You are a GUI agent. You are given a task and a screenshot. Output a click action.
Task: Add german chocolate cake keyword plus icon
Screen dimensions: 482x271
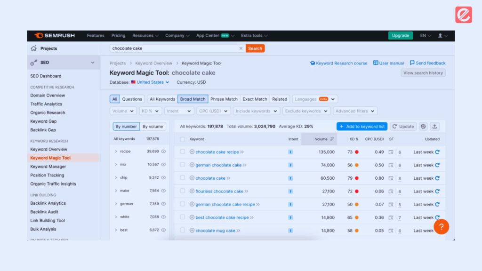point(192,165)
